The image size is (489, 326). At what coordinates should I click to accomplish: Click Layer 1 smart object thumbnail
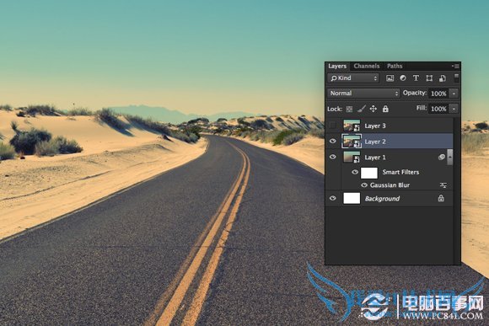(x=352, y=157)
